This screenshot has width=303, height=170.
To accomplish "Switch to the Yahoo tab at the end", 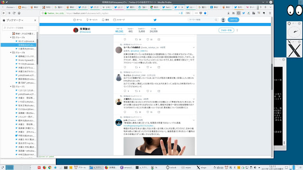I will pos(250,7).
